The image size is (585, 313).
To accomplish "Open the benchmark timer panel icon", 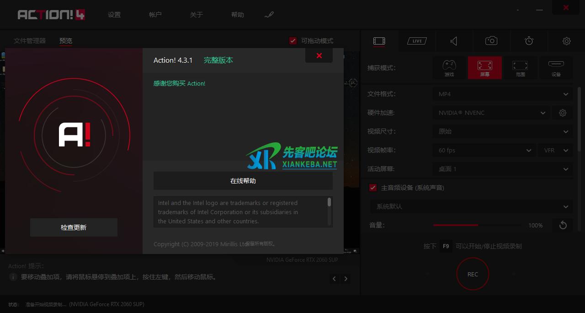I will pyautogui.click(x=528, y=41).
